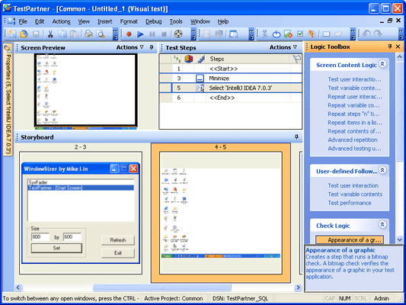This screenshot has width=406, height=305.
Task: Click the Redo arrow toolbar icon
Action: pos(378,34)
